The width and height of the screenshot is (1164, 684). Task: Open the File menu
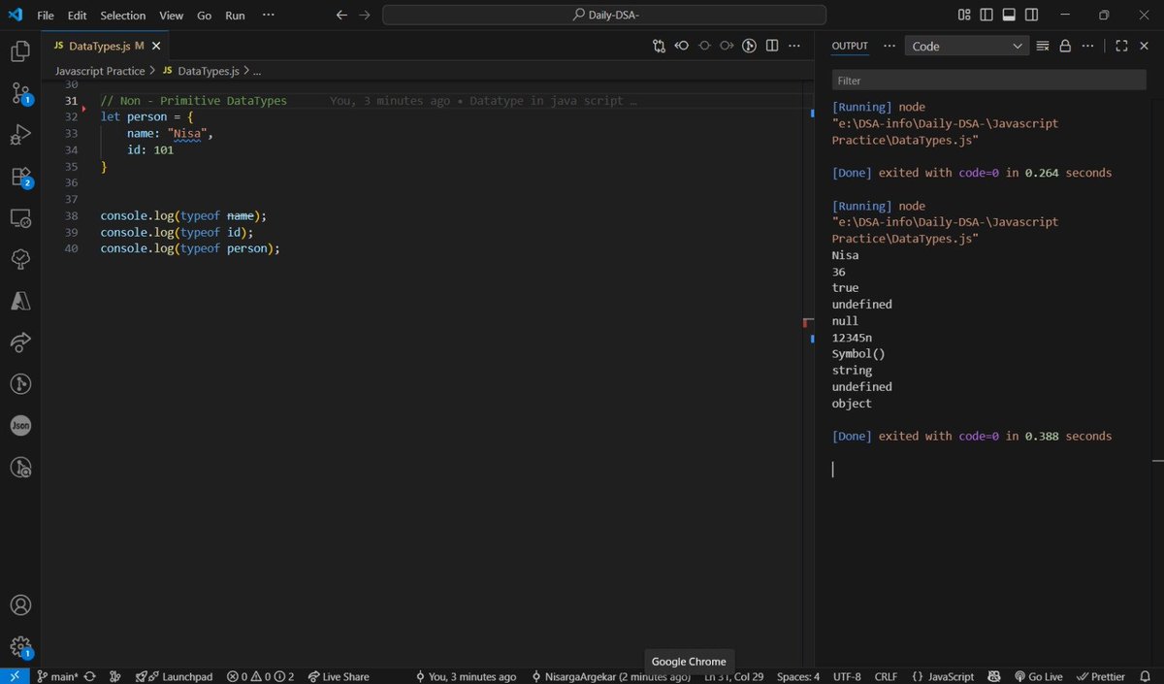pos(46,16)
